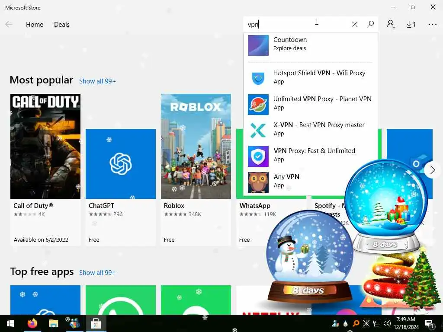Click the snowflake tray icon
The height and width of the screenshot is (332, 443).
(366, 323)
